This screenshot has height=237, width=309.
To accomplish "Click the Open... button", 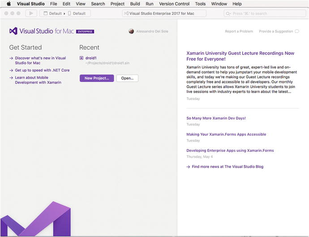I will (x=127, y=78).
